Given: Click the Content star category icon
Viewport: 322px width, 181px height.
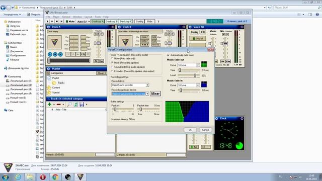Looking at the screenshot, I should tap(49, 87).
